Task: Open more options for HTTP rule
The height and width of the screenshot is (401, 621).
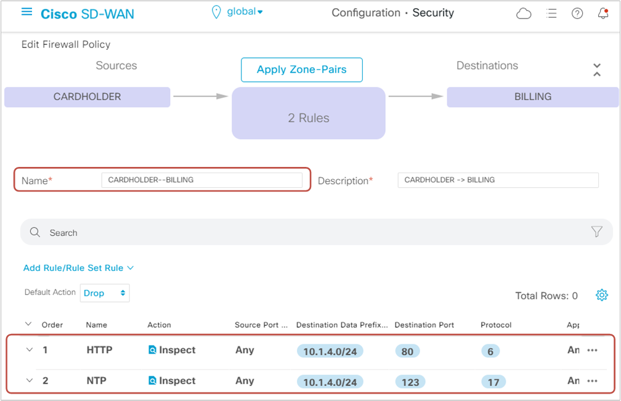Action: point(592,350)
